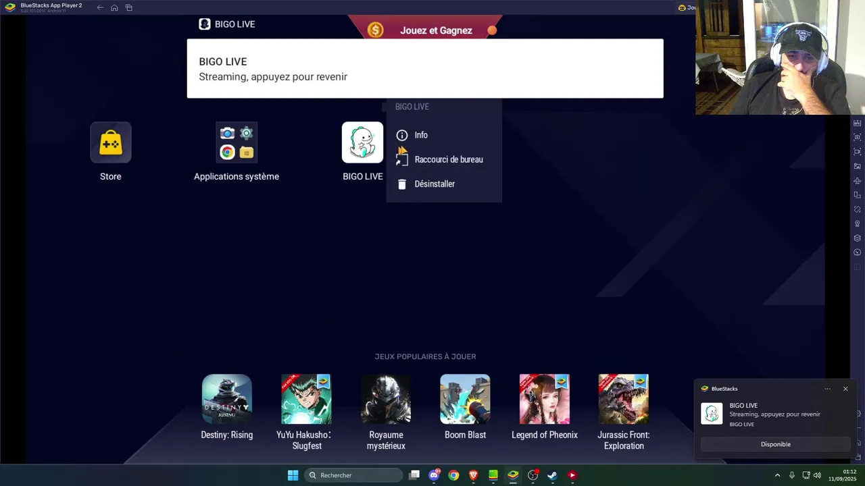Toggle airplane mode icon in sidebar
Viewport: 865px width, 486px height.
pos(858,180)
